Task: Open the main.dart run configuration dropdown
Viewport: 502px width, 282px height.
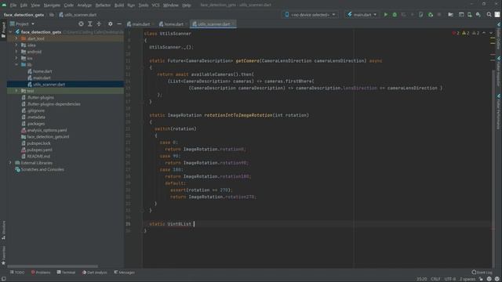Action: pyautogui.click(x=362, y=15)
